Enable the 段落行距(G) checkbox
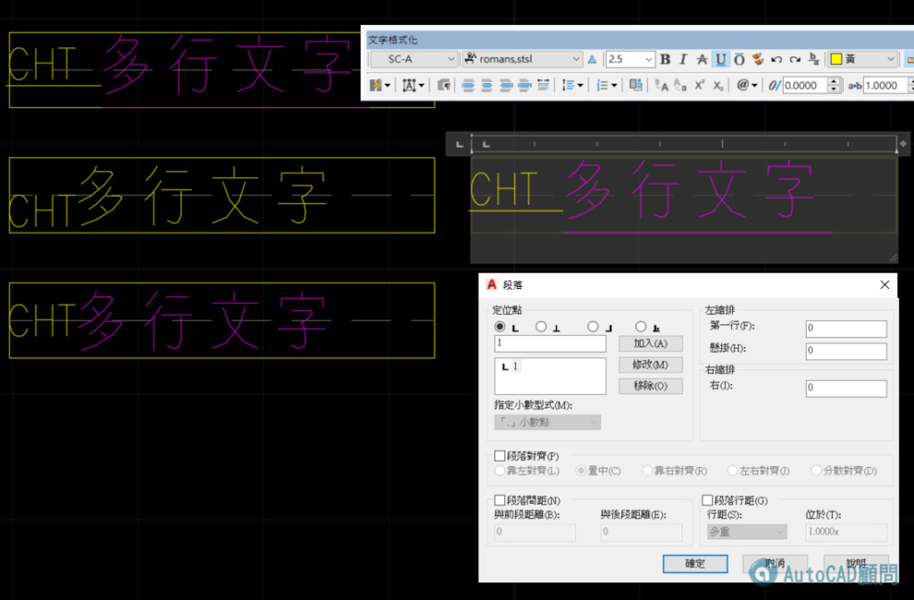 pyautogui.click(x=707, y=500)
